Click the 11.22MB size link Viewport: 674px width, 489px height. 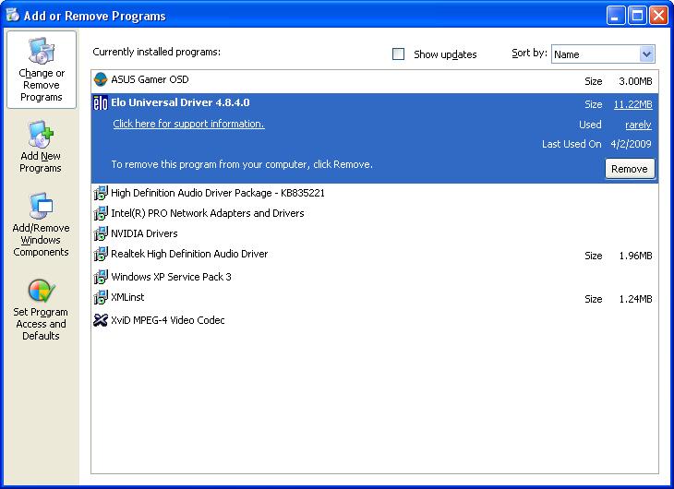(x=632, y=104)
